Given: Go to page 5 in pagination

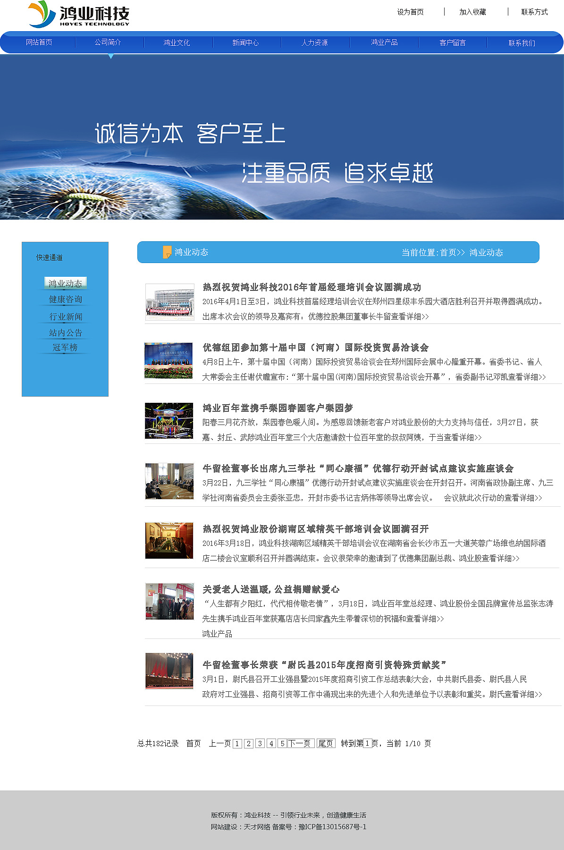Looking at the screenshot, I should pyautogui.click(x=282, y=743).
